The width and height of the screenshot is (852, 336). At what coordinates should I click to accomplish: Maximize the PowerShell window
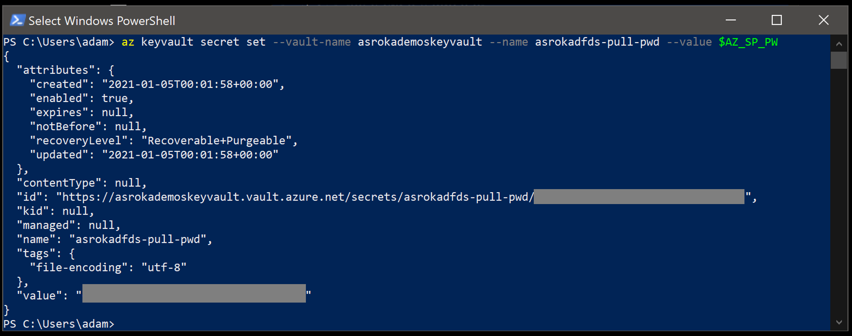[777, 20]
